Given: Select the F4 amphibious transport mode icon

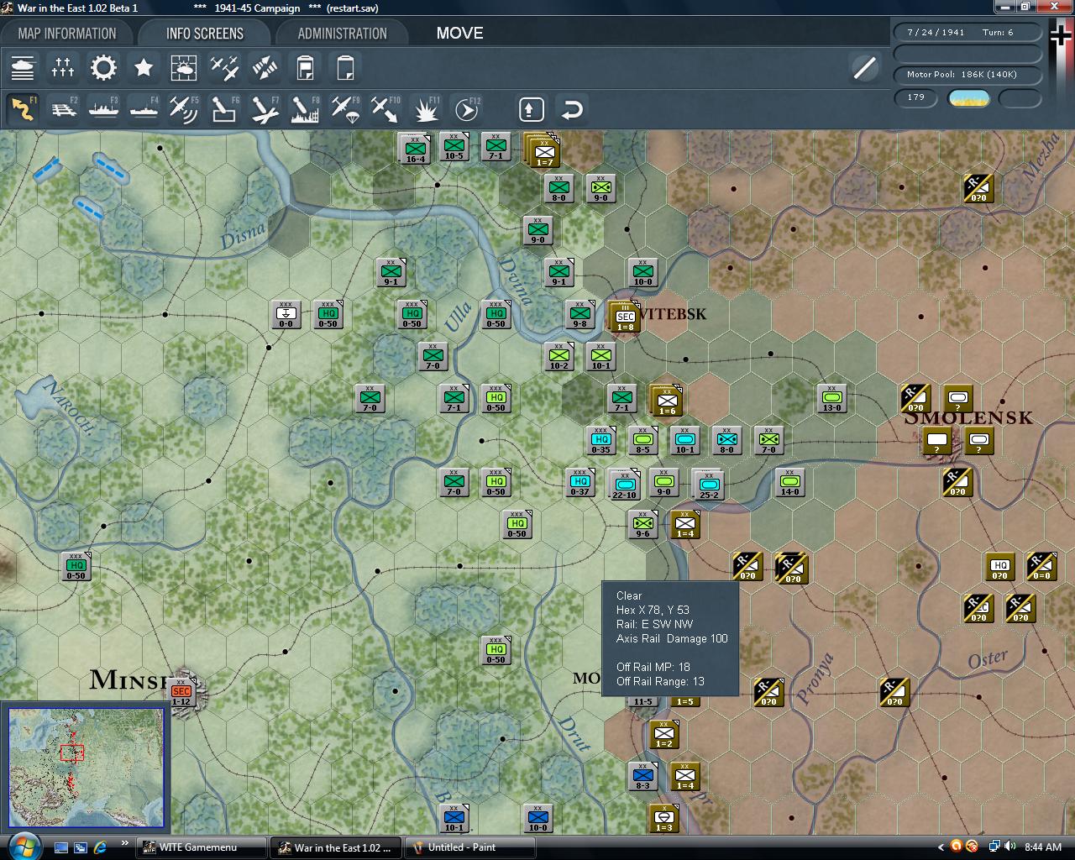Looking at the screenshot, I should [x=144, y=109].
